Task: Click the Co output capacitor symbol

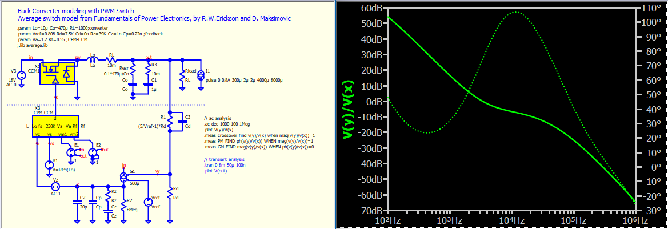Action: click(x=132, y=85)
